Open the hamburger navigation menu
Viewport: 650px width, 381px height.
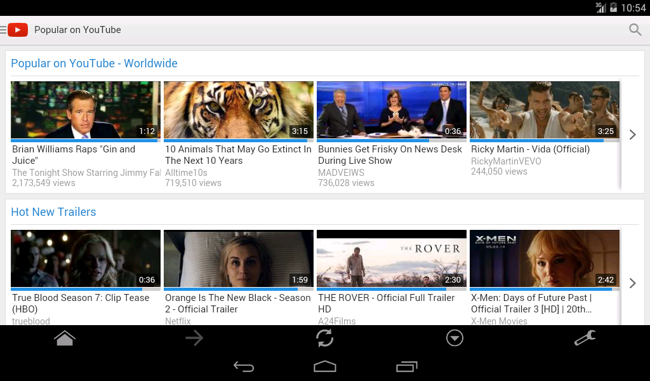pos(3,30)
